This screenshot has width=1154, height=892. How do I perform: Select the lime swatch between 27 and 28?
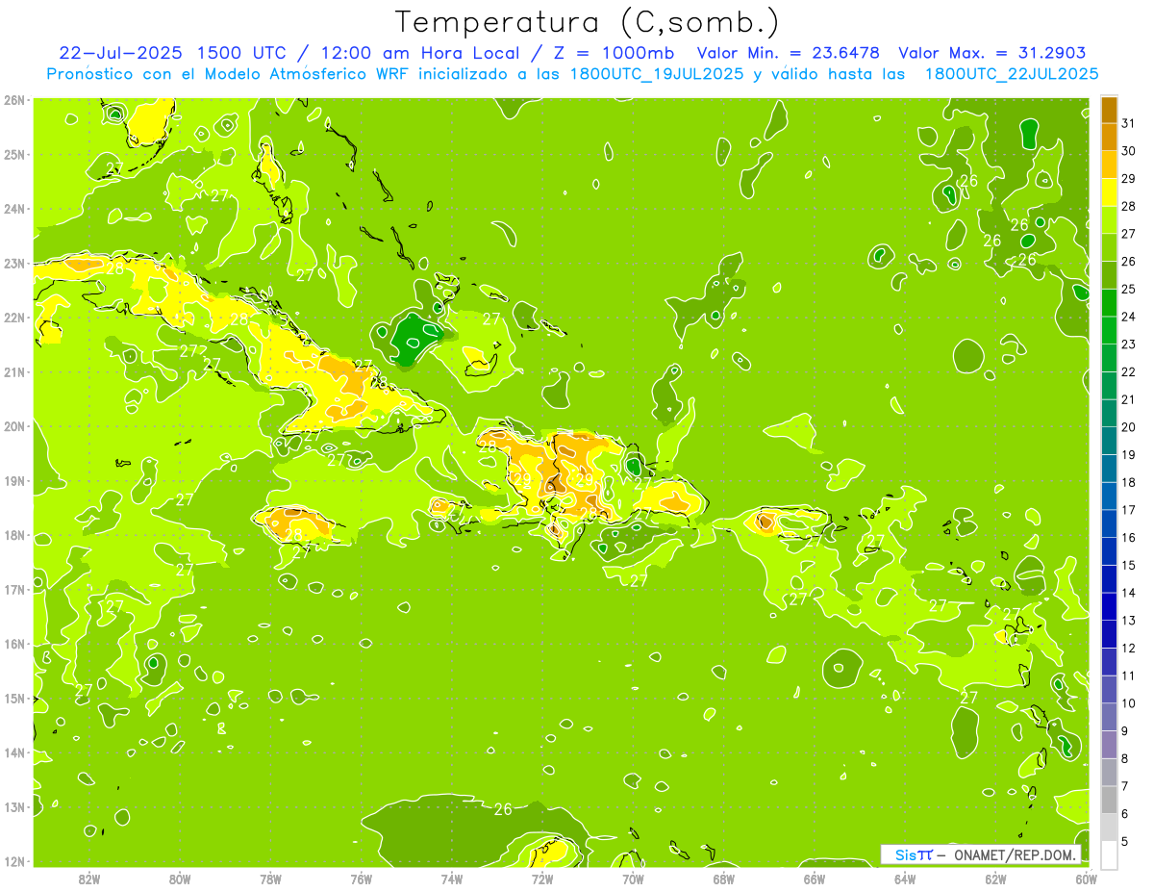coord(1109,220)
